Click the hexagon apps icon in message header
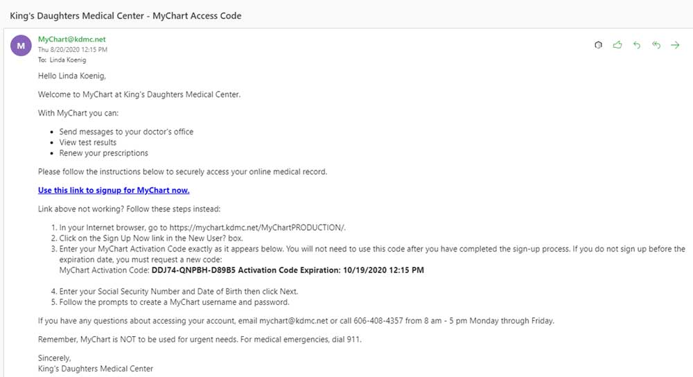693x377 pixels. pos(598,45)
